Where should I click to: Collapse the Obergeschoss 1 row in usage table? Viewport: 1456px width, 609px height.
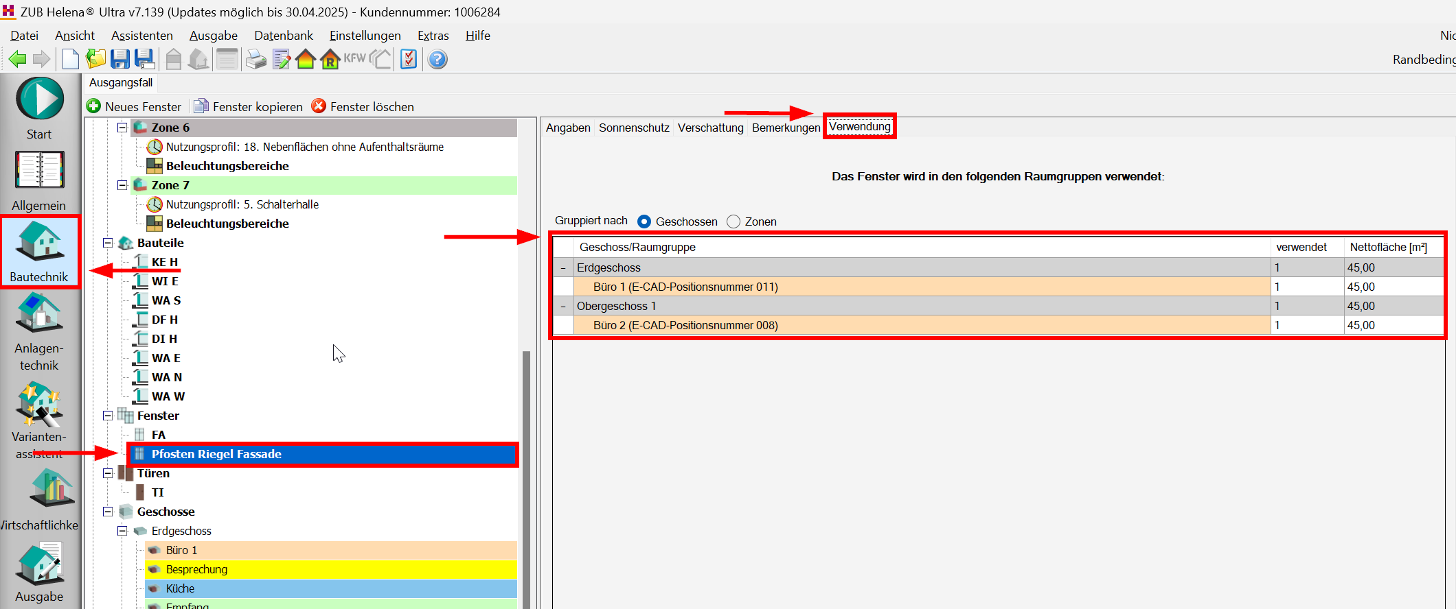(563, 307)
